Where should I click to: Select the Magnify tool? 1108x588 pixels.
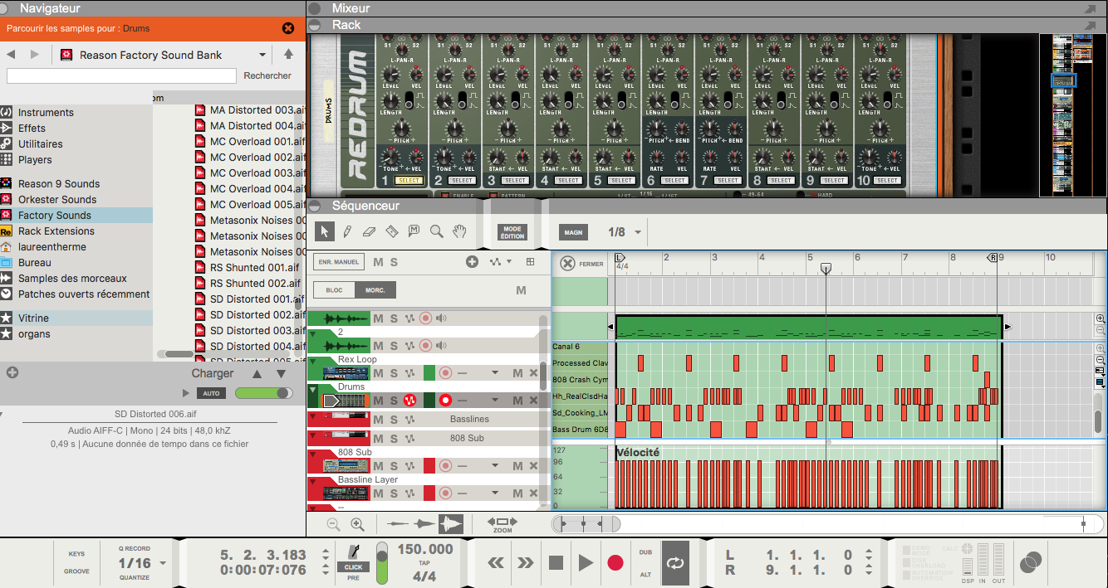point(436,231)
